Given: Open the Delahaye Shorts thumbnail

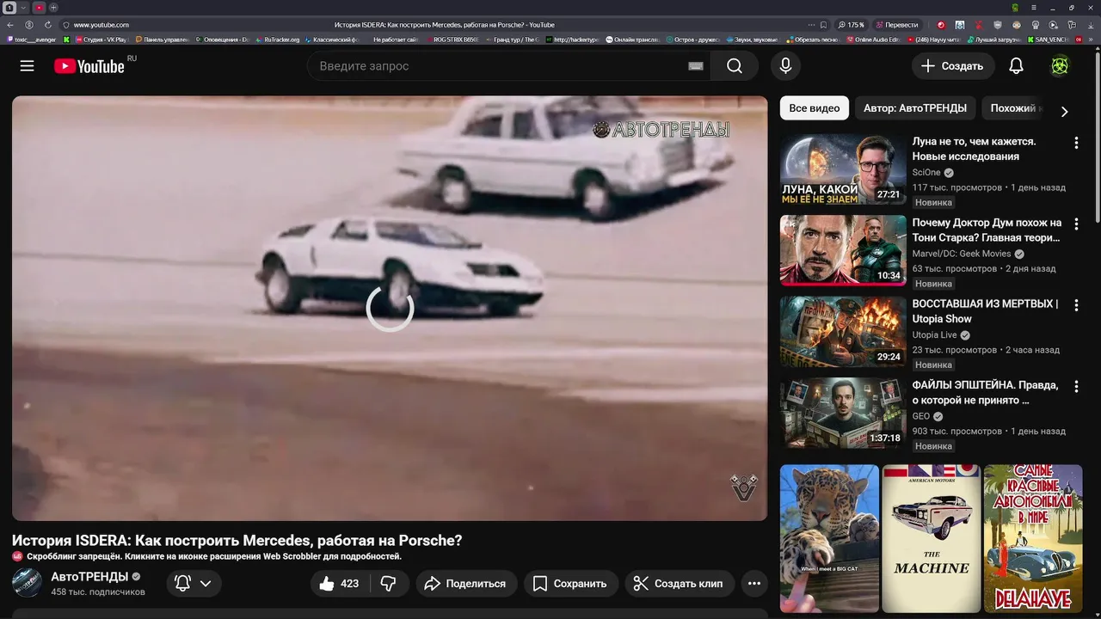Looking at the screenshot, I should point(1033,538).
